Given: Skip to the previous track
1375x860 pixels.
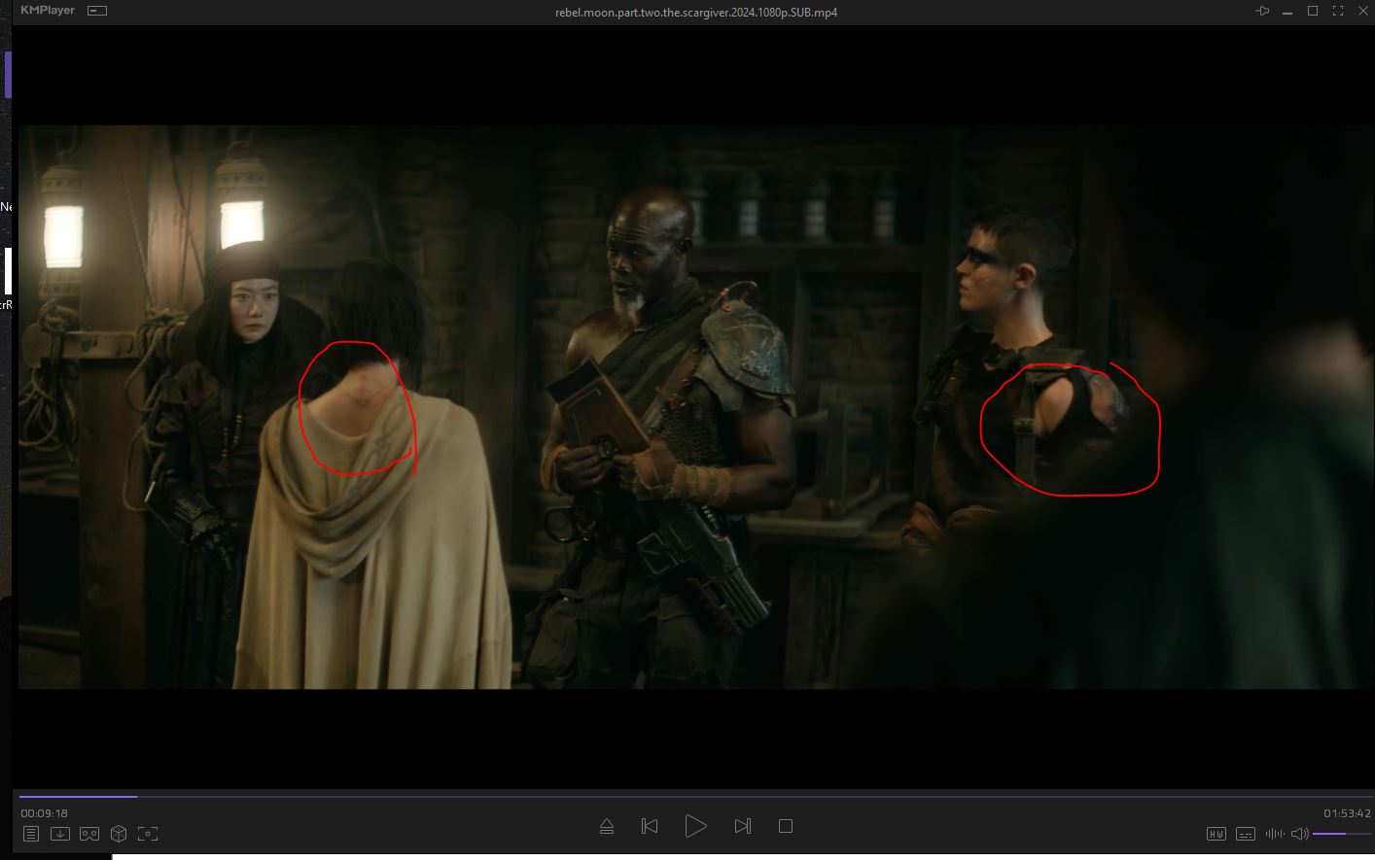Looking at the screenshot, I should coord(650,826).
